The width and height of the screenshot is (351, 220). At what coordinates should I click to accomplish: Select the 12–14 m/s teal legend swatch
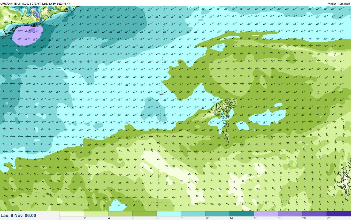click(217, 214)
